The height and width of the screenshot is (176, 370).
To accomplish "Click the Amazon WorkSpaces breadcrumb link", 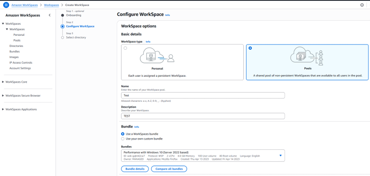I will pyautogui.click(x=25, y=5).
